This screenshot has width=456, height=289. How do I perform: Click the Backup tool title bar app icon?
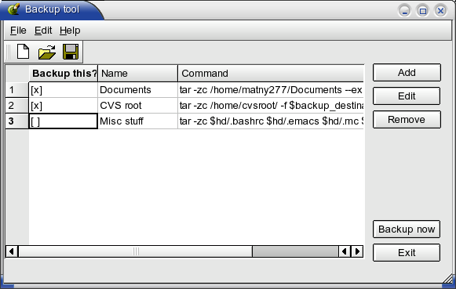click(x=13, y=9)
